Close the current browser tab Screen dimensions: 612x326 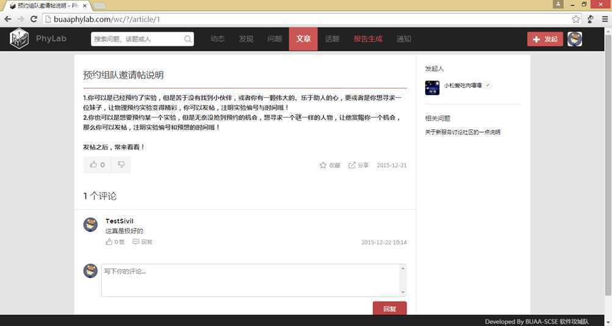pos(85,6)
